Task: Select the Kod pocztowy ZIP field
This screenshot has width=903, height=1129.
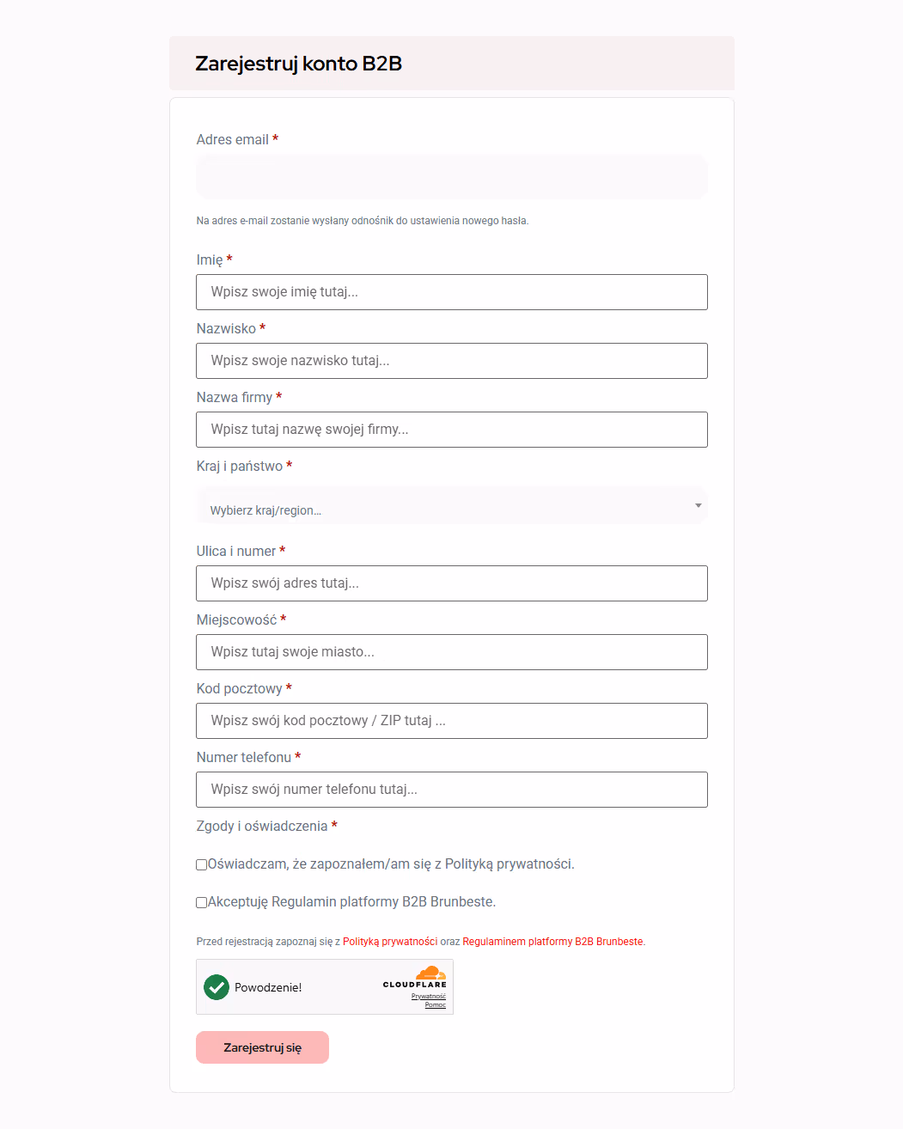Action: (x=452, y=721)
